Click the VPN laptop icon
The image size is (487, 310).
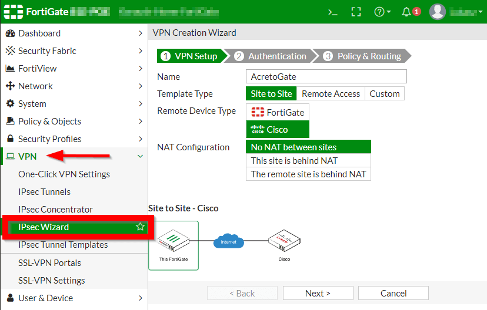(x=10, y=156)
